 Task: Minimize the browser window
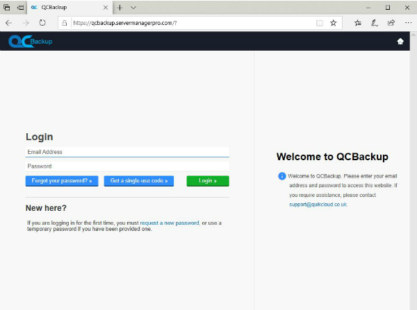click(368, 8)
